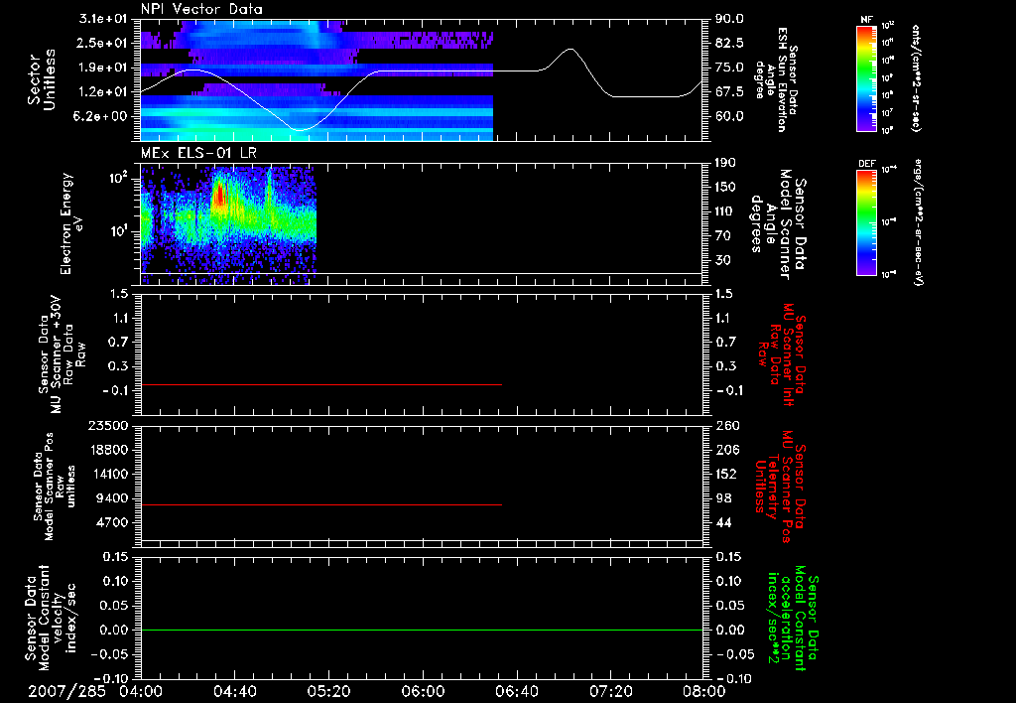Click the 9400 scanner position tick label
This screenshot has width=1016, height=703.
113,498
